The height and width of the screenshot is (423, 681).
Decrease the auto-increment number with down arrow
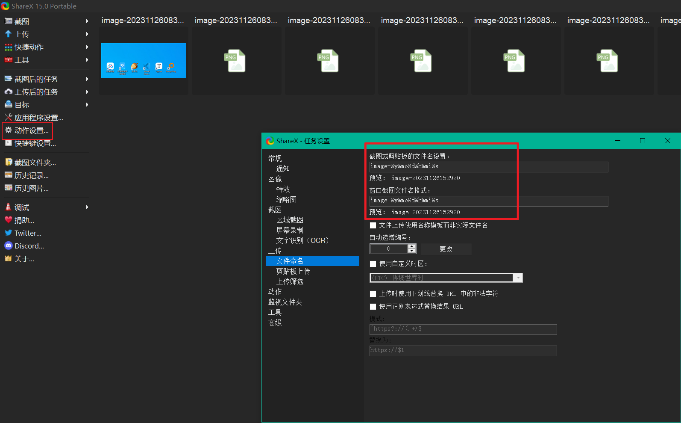(x=412, y=251)
